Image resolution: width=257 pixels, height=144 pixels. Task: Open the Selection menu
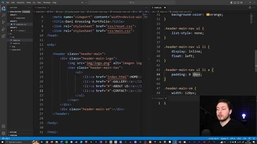20,3
